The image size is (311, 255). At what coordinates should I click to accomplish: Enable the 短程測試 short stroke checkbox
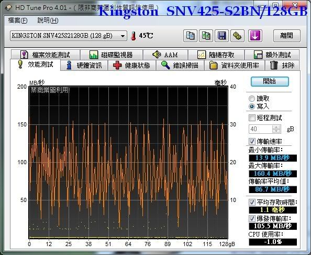(252, 118)
